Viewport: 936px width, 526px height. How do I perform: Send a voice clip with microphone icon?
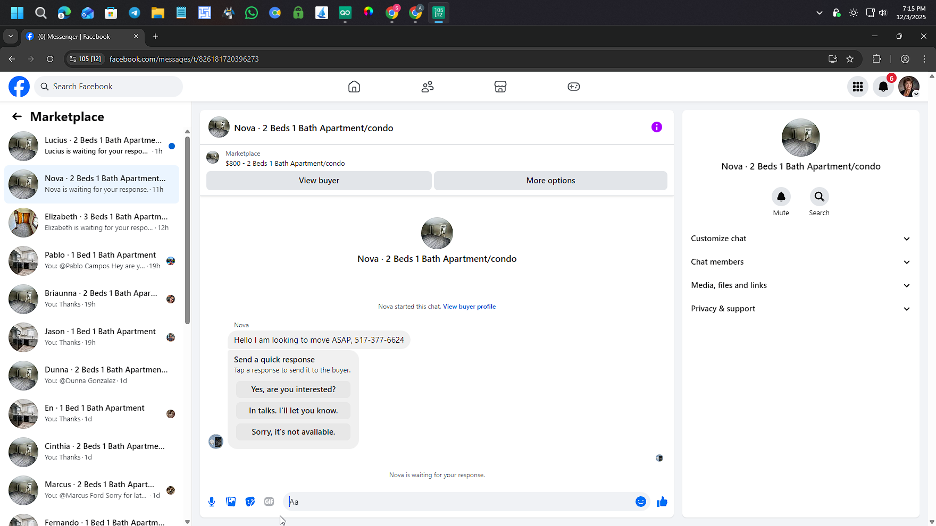[x=212, y=502]
